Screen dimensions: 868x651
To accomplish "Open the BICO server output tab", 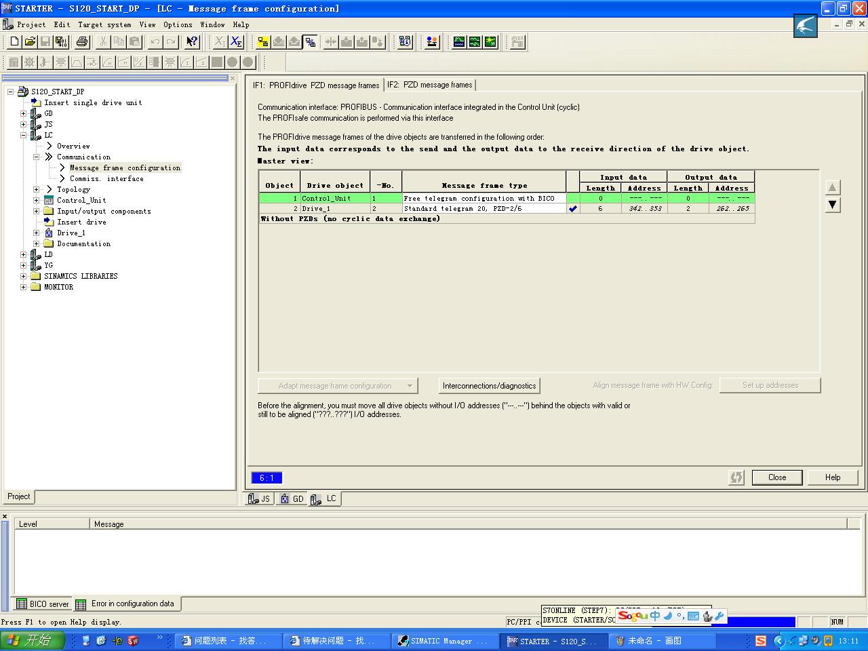I will pos(43,604).
